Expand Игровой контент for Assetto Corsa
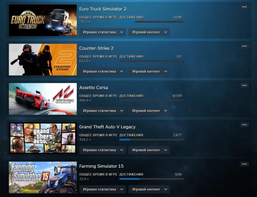 [x=149, y=111]
